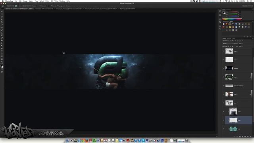Open the layer Fill dropdown arrow

tap(242, 46)
